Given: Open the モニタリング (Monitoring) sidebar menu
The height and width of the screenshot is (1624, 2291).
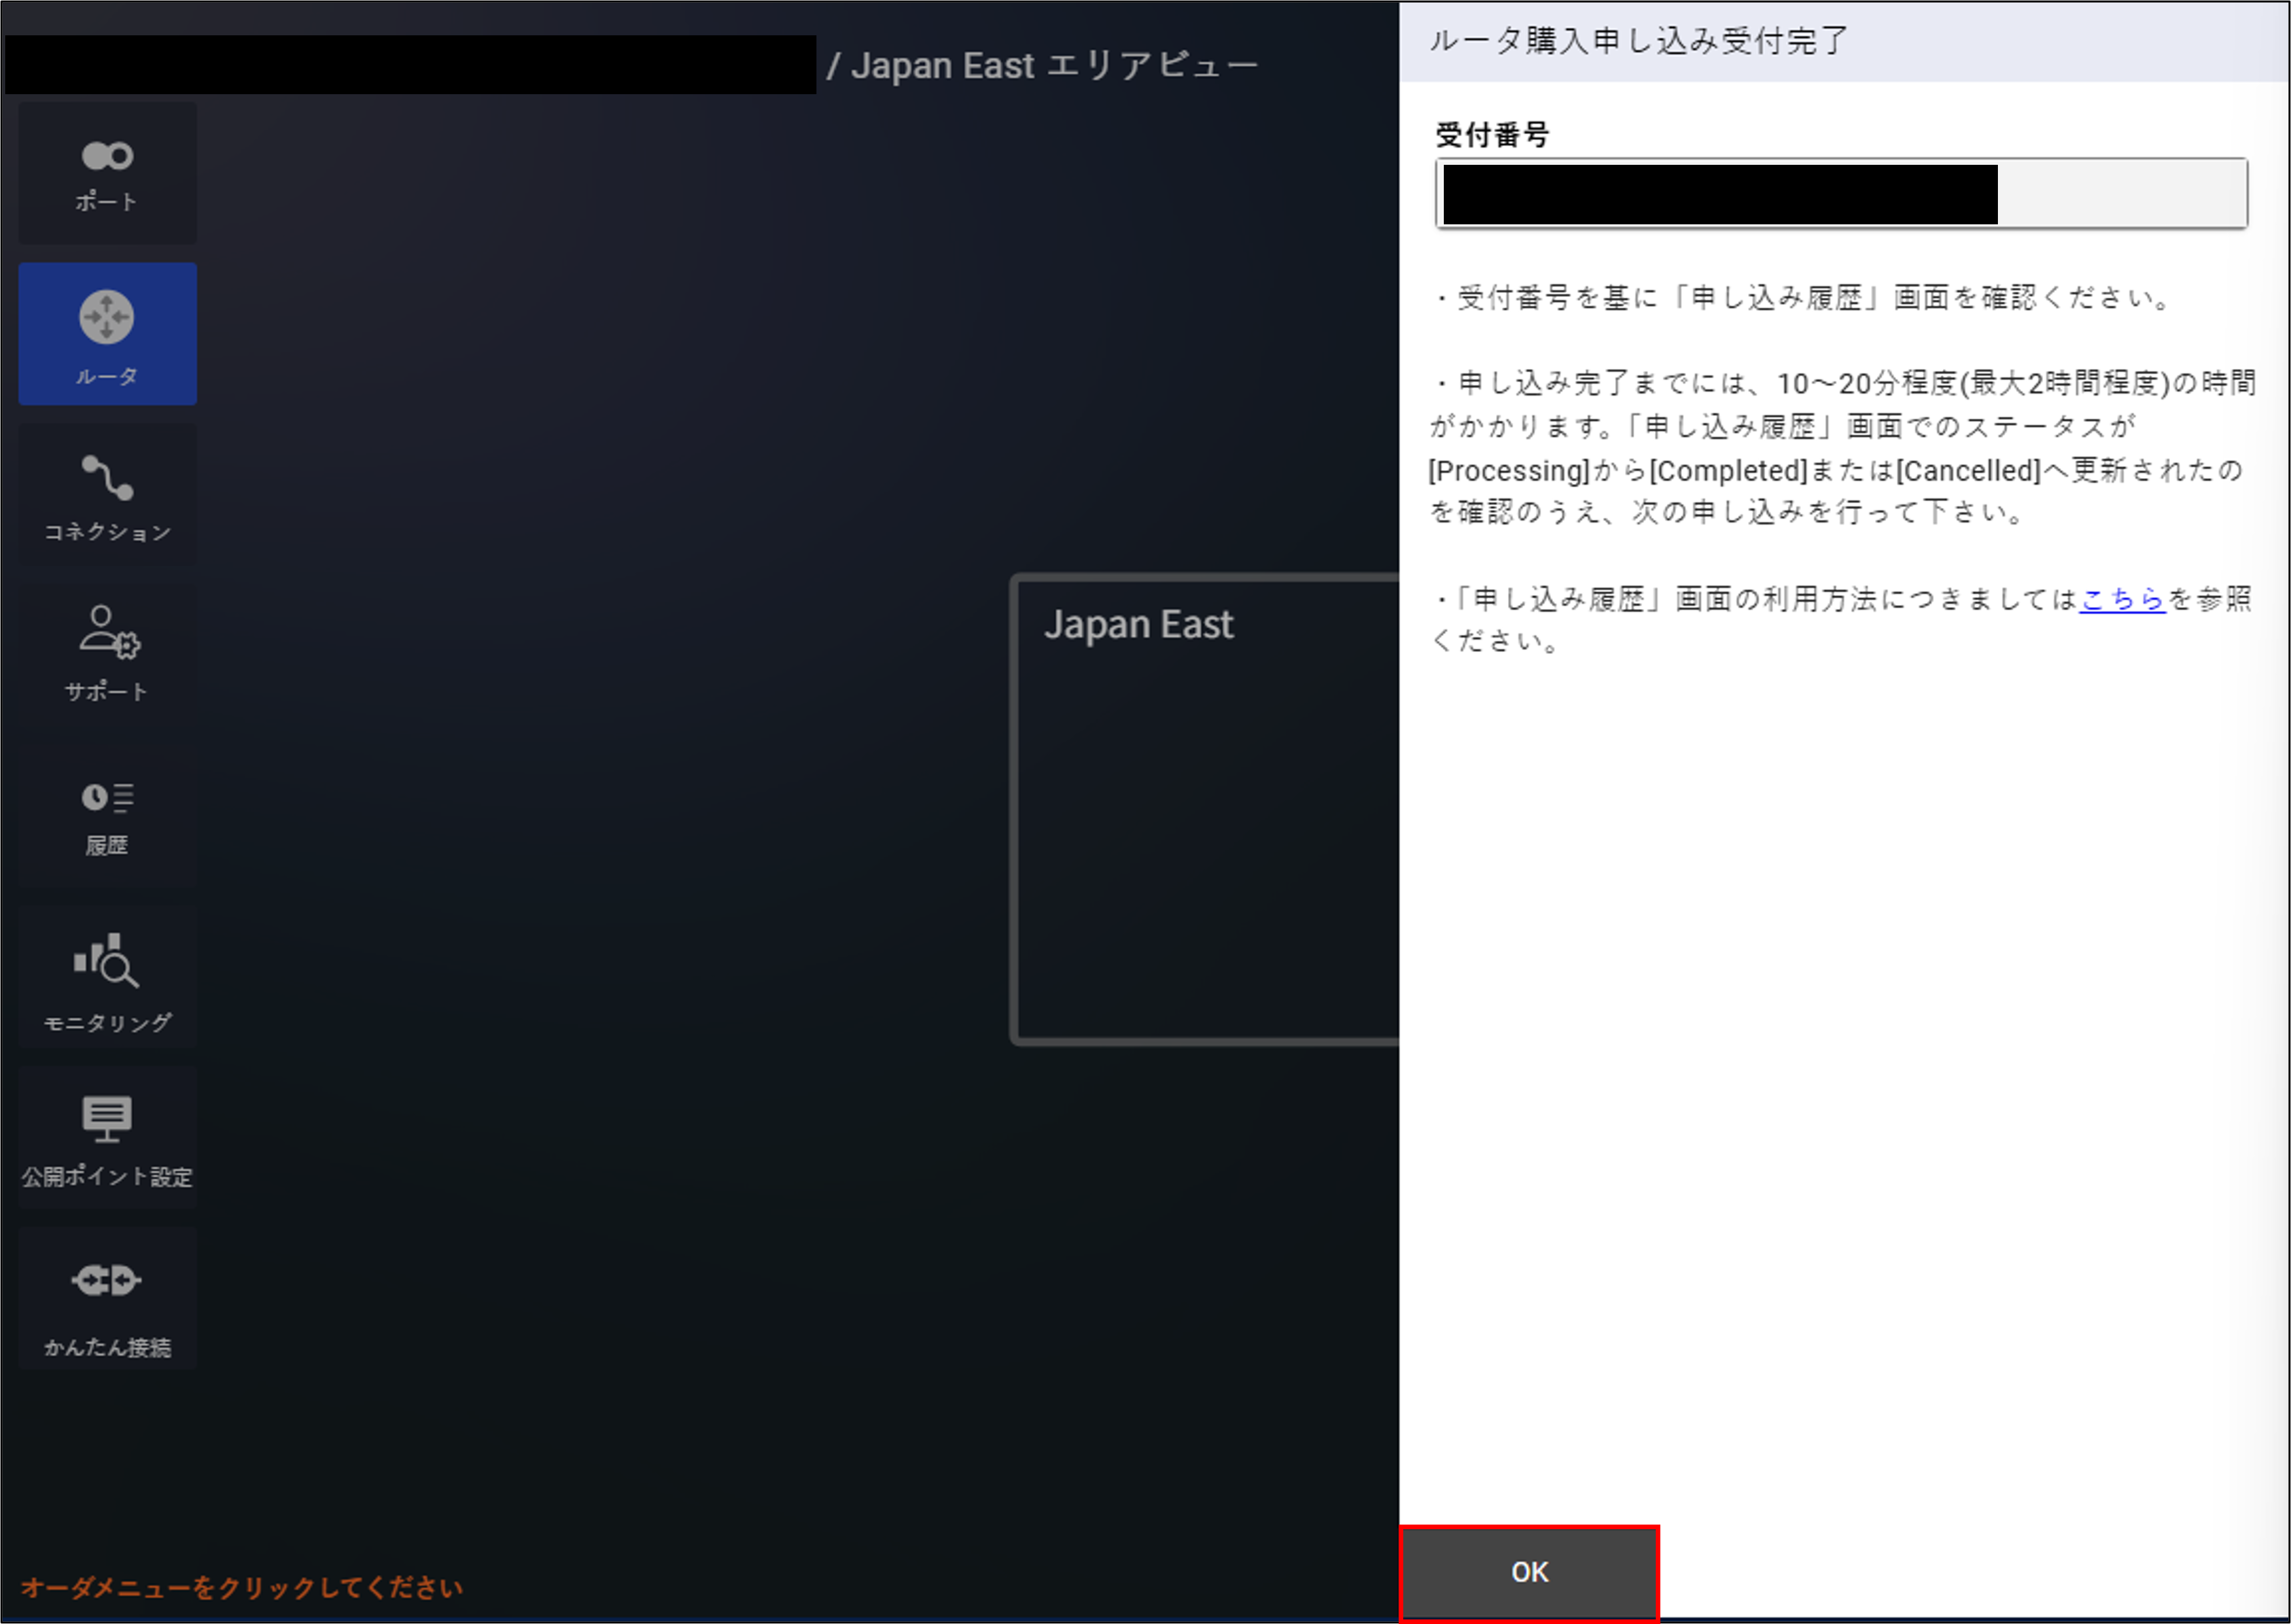Looking at the screenshot, I should click(107, 977).
